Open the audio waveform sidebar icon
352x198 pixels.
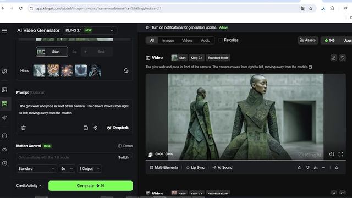tap(4, 117)
